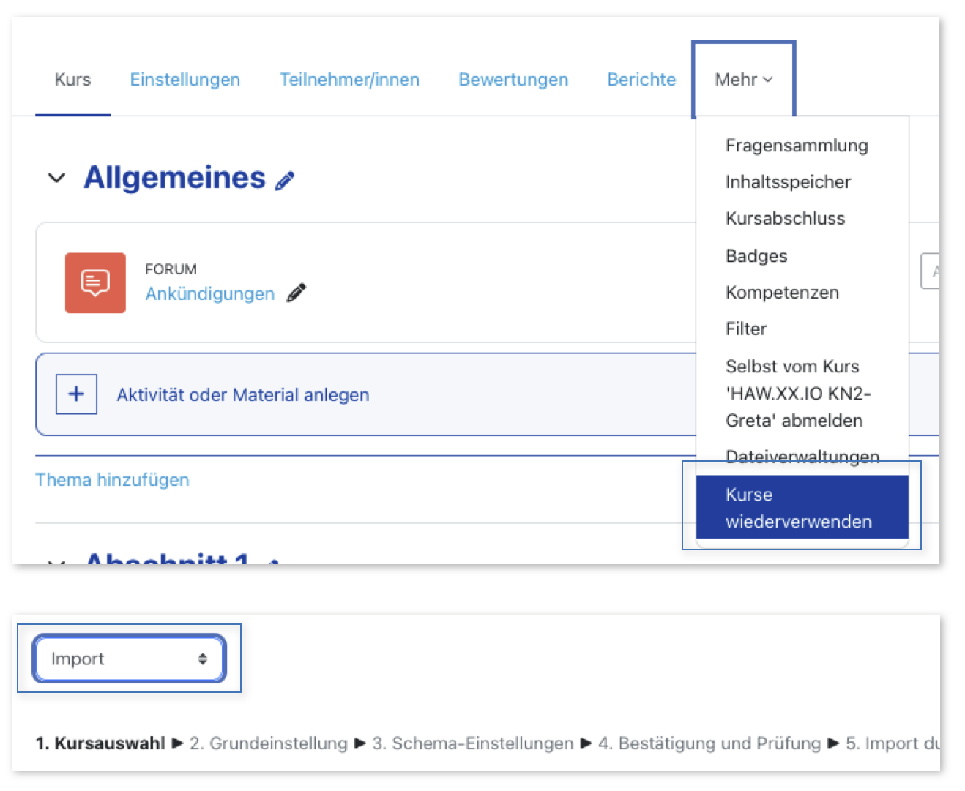Collapse the Allgemeines section chevron

click(x=56, y=179)
